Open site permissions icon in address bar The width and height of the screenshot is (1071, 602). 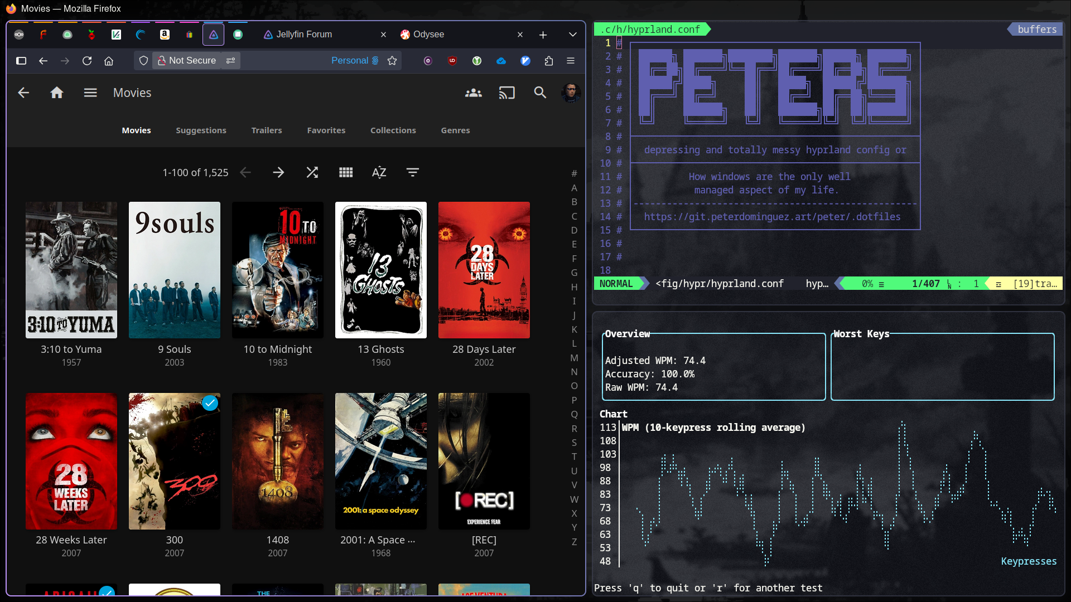coord(230,61)
